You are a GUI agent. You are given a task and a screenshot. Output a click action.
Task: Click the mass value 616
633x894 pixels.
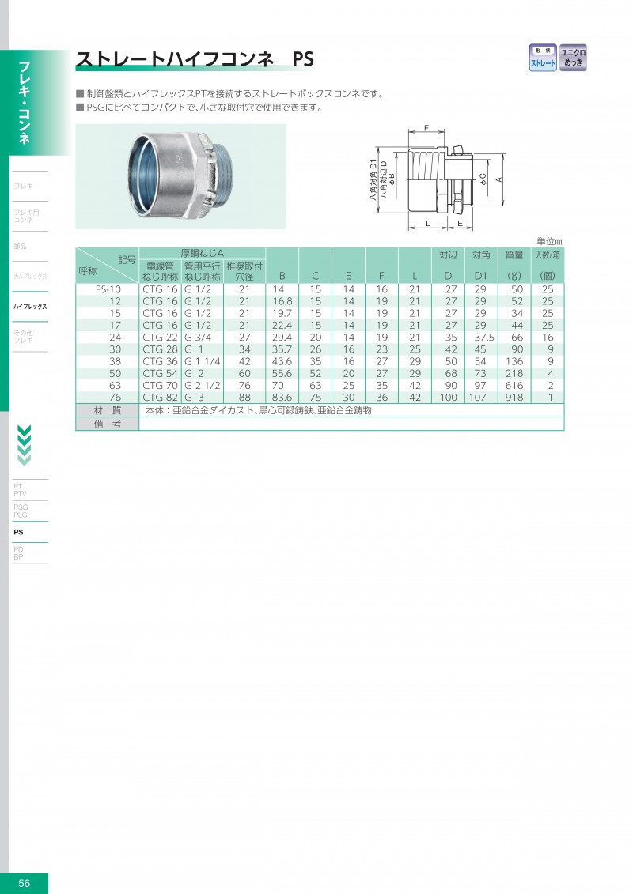click(x=514, y=386)
